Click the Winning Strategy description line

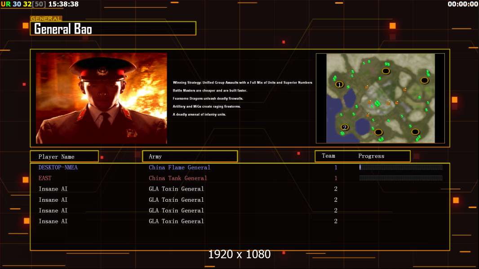coord(243,82)
